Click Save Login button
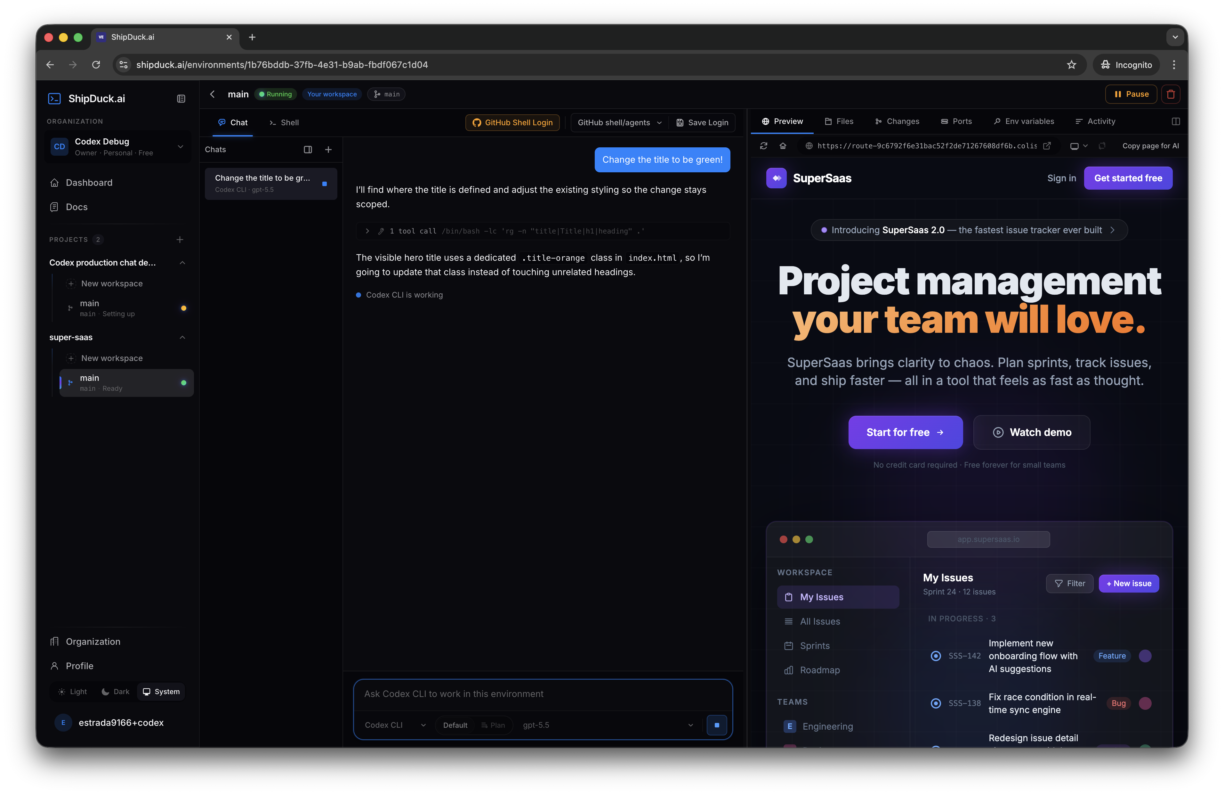Viewport: 1224px width, 795px height. pos(702,122)
